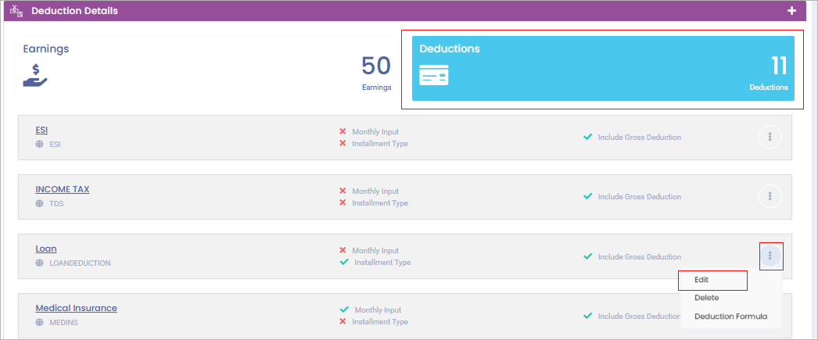Click the globe icon beside LOANDEDUCTION
Image resolution: width=818 pixels, height=340 pixels.
click(x=39, y=263)
